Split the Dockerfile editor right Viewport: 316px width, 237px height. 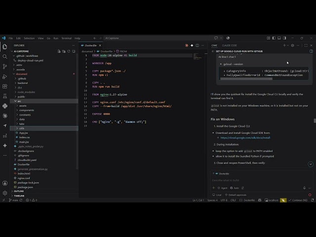tap(197, 45)
